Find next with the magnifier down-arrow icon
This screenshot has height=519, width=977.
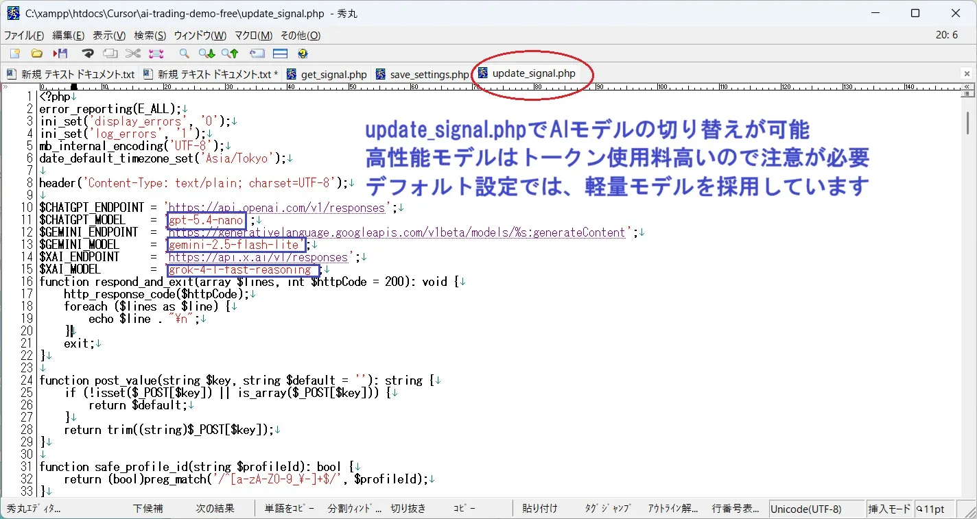coord(207,53)
